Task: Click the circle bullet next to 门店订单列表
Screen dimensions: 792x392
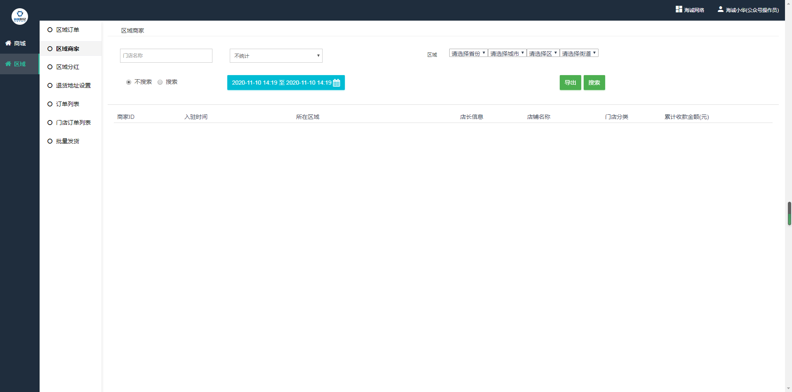Action: tap(50, 123)
